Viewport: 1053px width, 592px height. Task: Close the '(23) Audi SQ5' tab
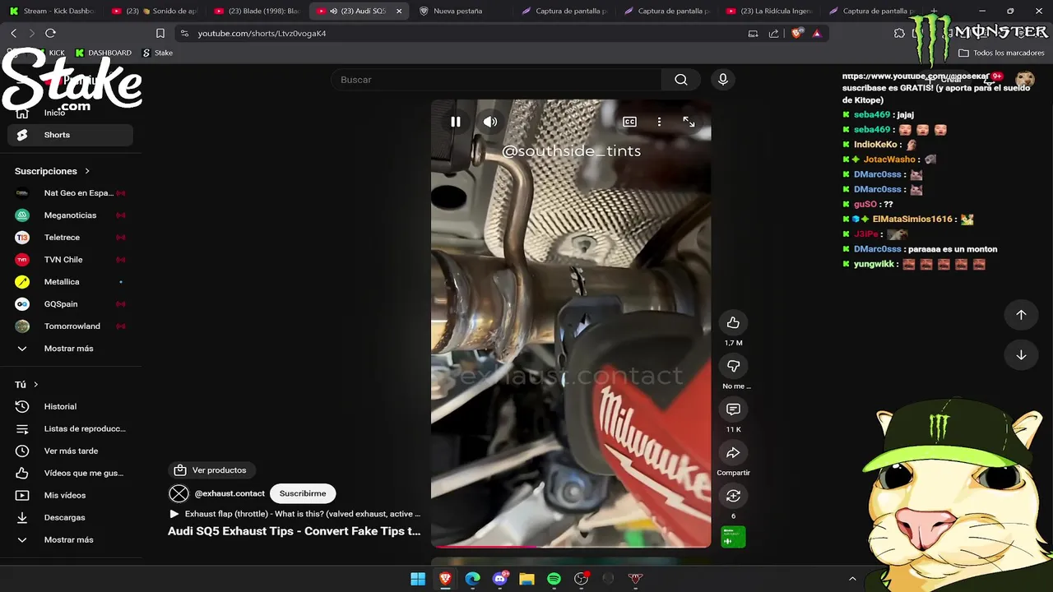pyautogui.click(x=399, y=11)
